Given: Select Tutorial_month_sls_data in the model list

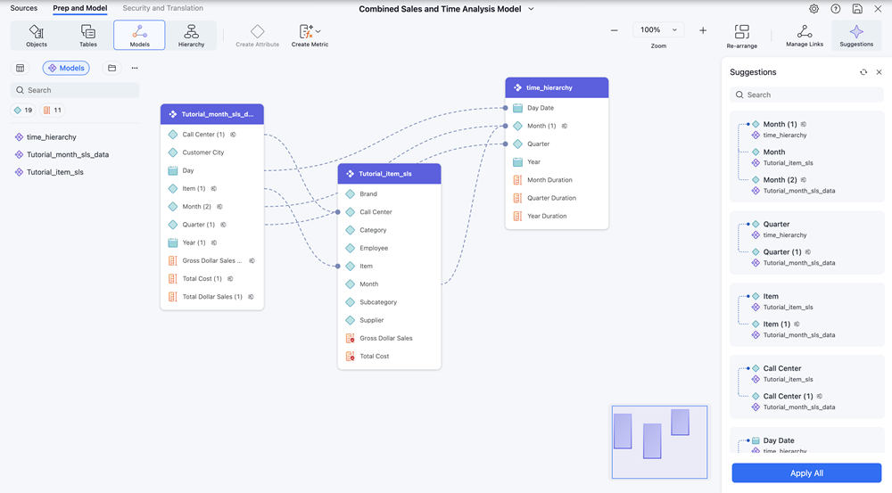Looking at the screenshot, I should (x=68, y=154).
